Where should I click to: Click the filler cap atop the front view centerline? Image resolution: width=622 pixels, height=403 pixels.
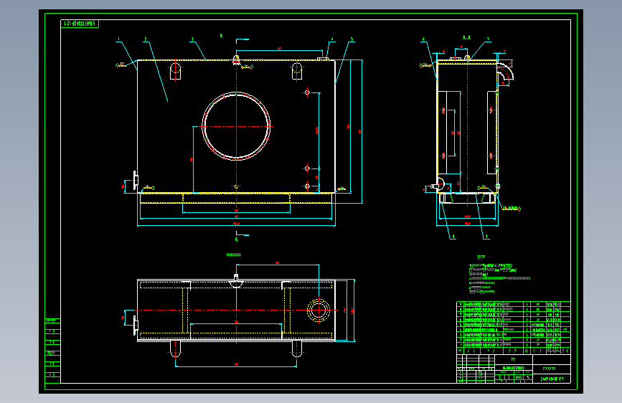(236, 60)
